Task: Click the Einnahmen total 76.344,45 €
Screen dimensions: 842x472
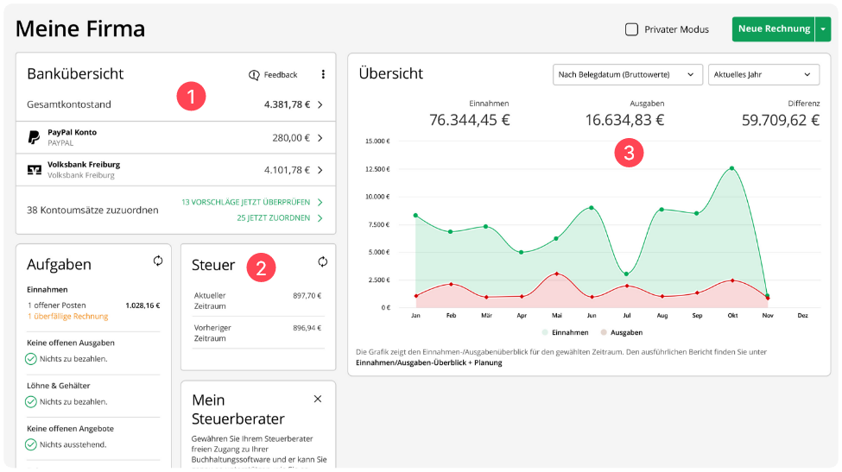Action: point(469,120)
